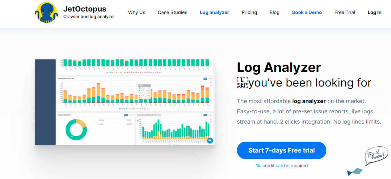Click the JetOctopus octopus logo
Screen dimensions: 391x179
click(46, 12)
